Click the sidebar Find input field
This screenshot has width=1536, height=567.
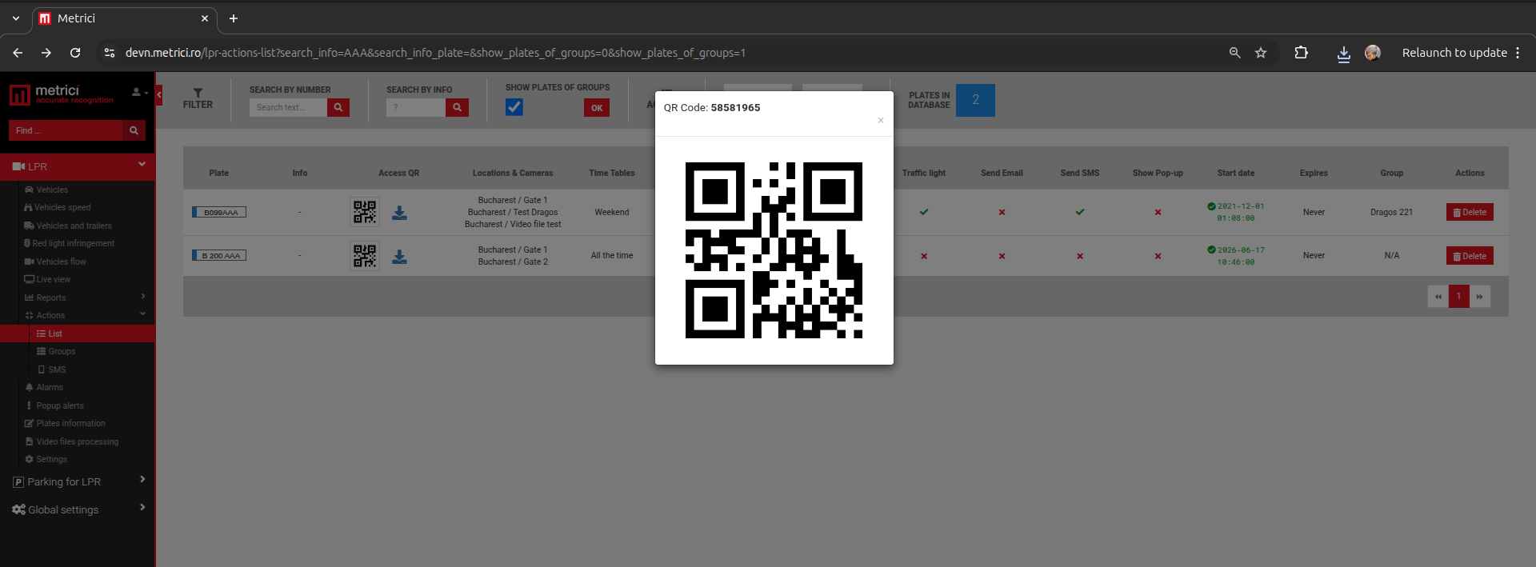pyautogui.click(x=66, y=130)
